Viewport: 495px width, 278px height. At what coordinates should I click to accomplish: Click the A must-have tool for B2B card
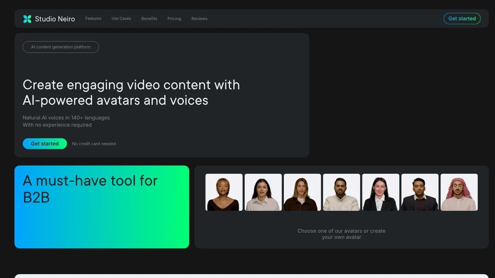pos(102,207)
